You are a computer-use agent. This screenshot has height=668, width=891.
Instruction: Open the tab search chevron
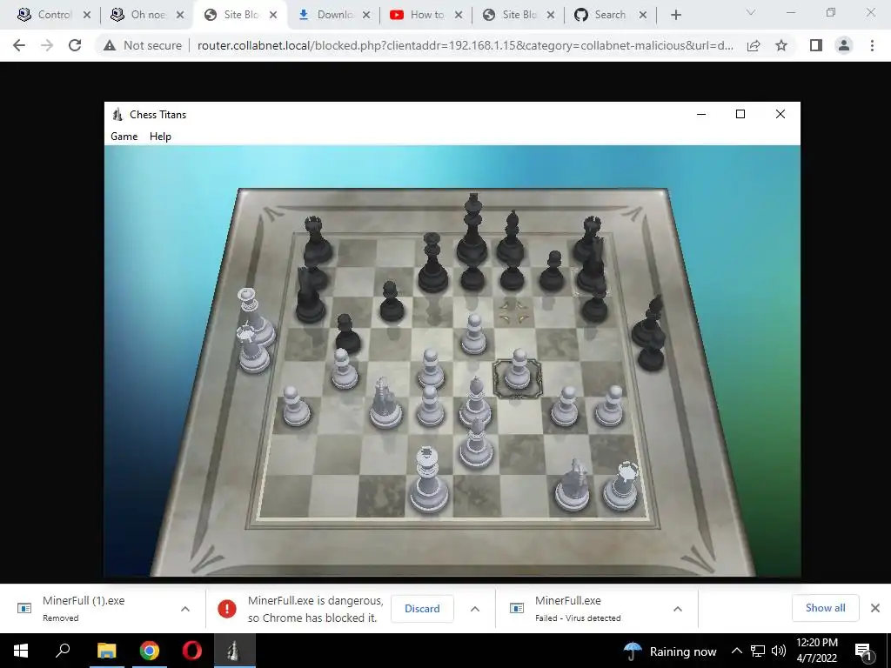751,12
